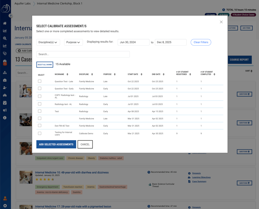
Task: Click the Clear Filters button
Action: click(x=201, y=42)
